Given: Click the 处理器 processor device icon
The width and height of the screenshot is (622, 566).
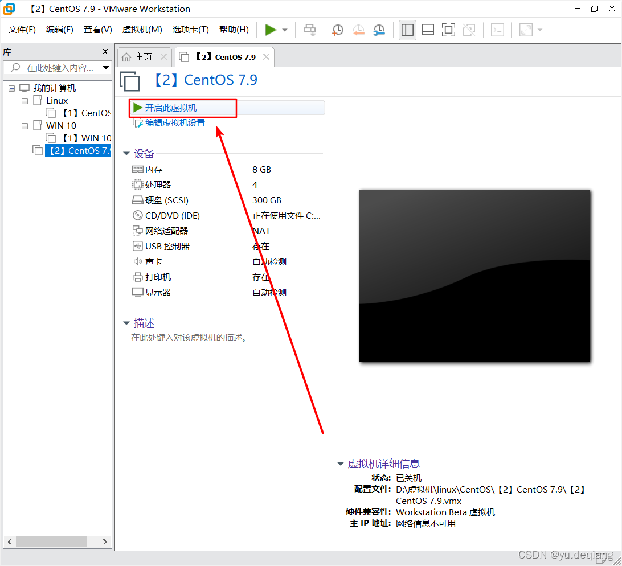Looking at the screenshot, I should click(x=137, y=185).
